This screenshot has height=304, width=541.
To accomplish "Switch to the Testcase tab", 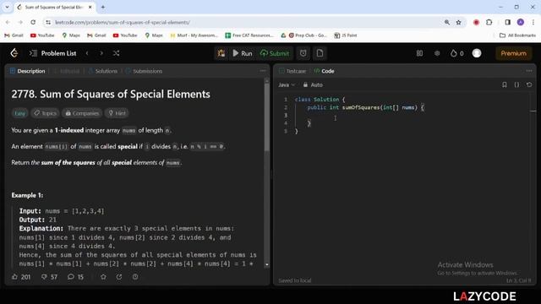I will click(292, 71).
